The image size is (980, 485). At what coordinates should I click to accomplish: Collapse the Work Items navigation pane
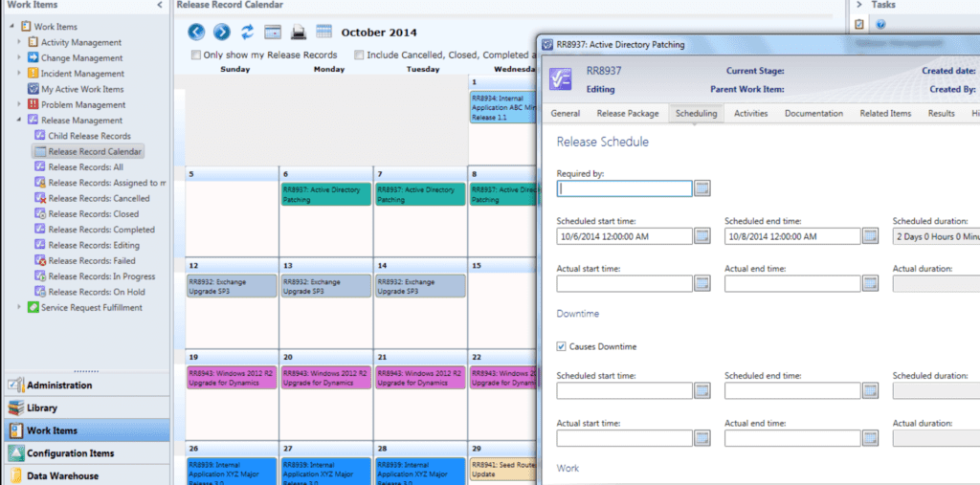tap(160, 5)
